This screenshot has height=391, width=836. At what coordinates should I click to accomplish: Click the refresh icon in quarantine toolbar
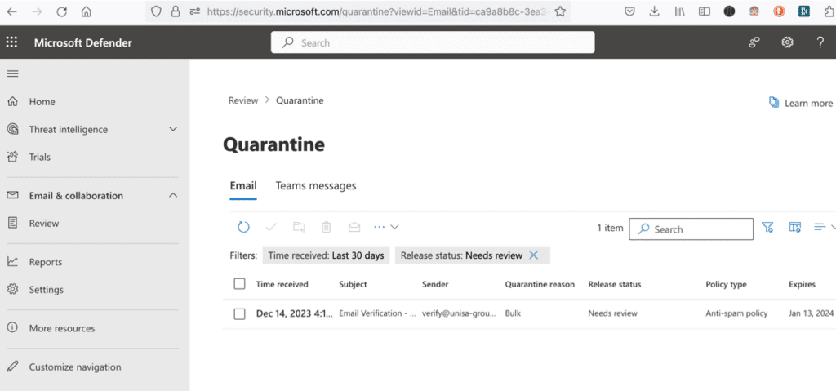point(243,228)
